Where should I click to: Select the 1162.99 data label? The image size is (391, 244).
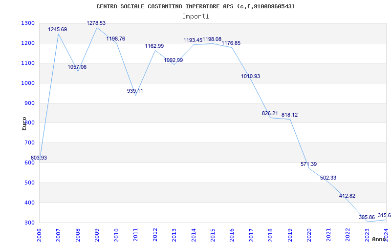pos(154,46)
